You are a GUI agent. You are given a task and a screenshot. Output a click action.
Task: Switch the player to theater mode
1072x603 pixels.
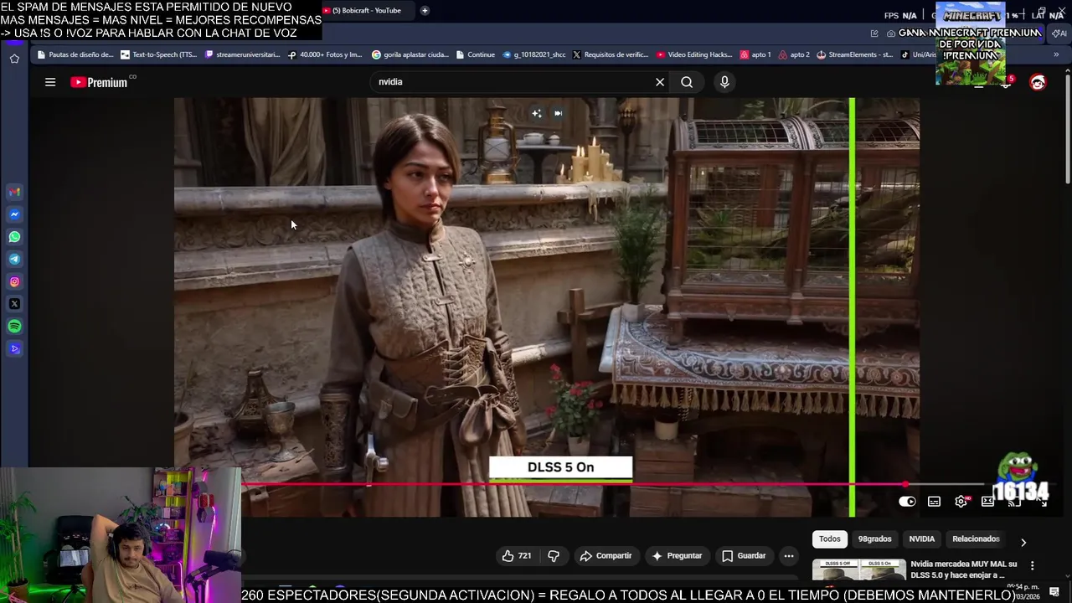988,502
